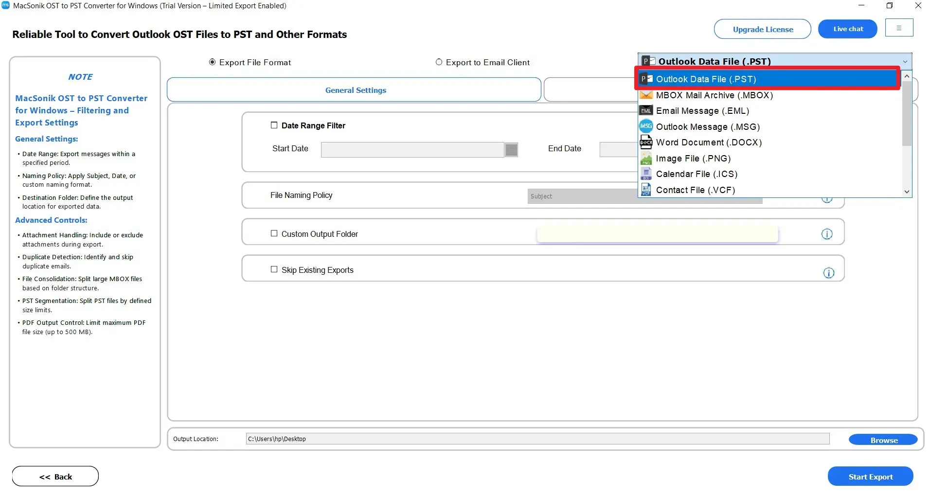Choose Calendar File (.ICS) option

(x=770, y=174)
